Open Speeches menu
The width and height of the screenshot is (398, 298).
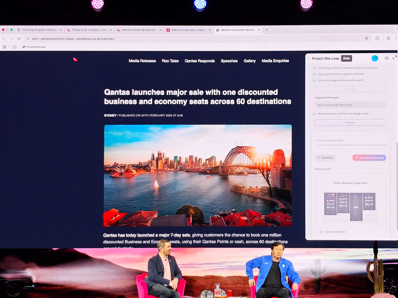click(229, 61)
